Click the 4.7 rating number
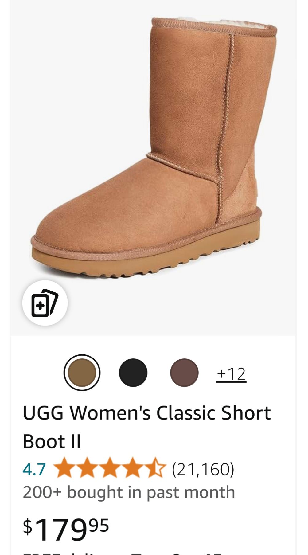 click(34, 469)
